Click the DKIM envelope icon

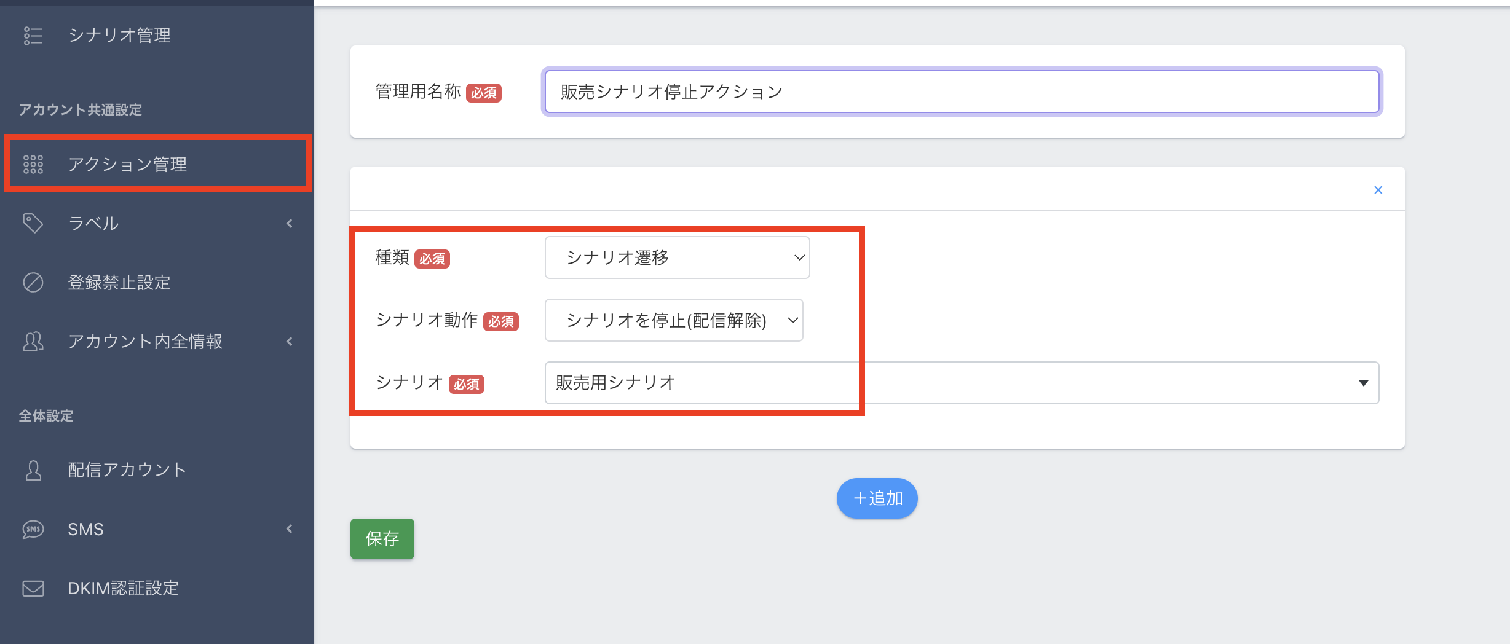click(33, 589)
